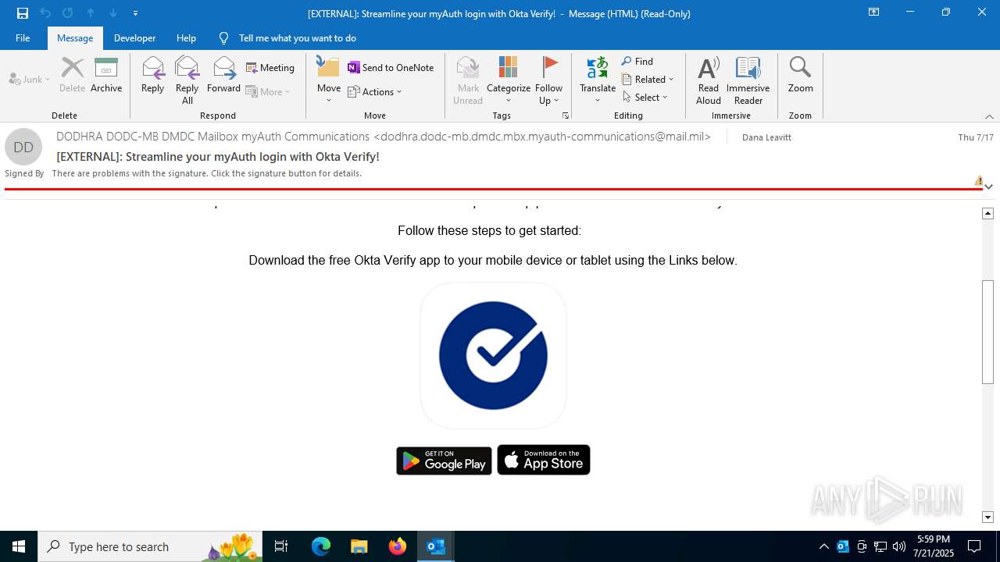Click the Ribbon Display Options button

click(x=873, y=12)
